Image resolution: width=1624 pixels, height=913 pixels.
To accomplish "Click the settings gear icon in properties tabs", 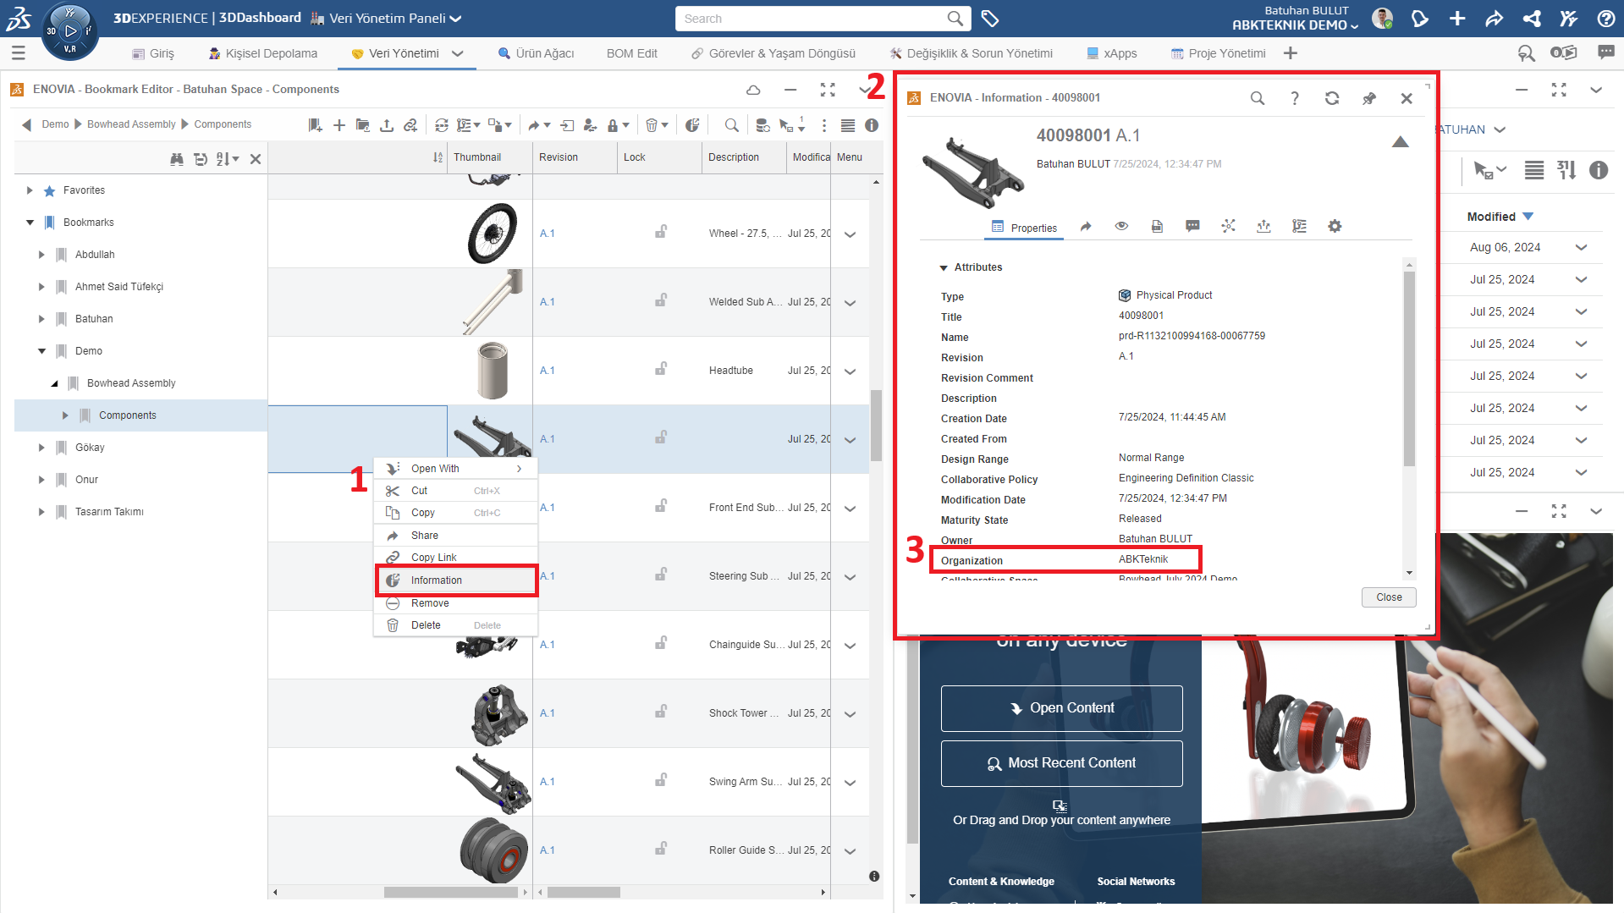I will tap(1335, 226).
